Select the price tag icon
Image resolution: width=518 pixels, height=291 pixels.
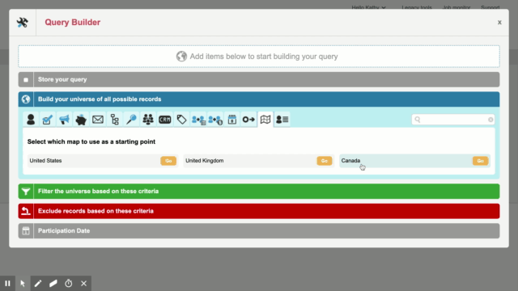point(181,120)
